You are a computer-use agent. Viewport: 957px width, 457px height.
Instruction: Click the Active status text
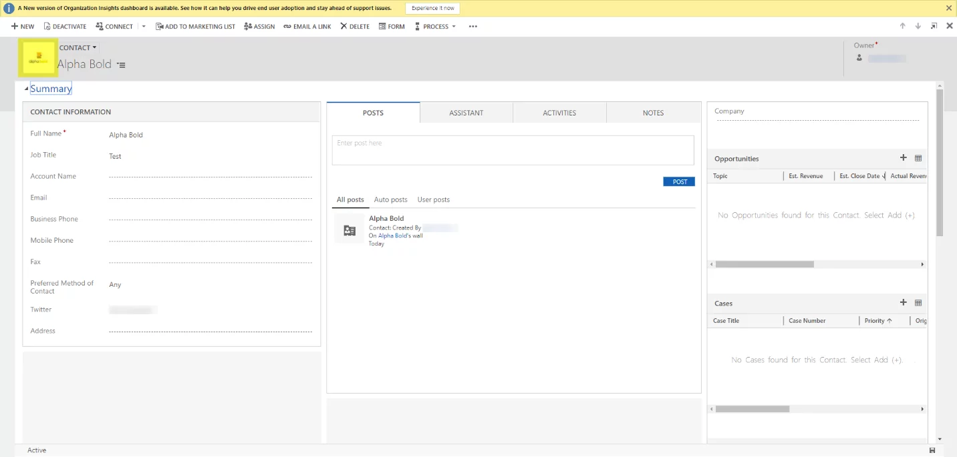pyautogui.click(x=37, y=450)
